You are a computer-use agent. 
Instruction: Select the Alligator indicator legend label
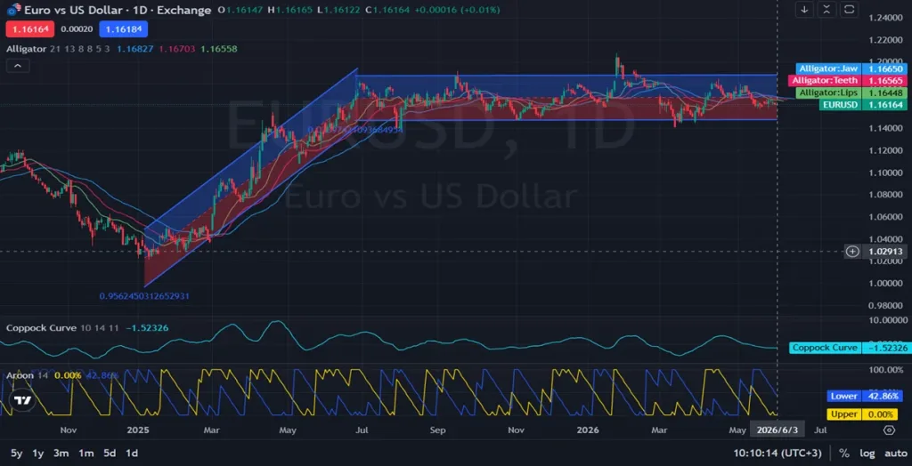click(26, 50)
